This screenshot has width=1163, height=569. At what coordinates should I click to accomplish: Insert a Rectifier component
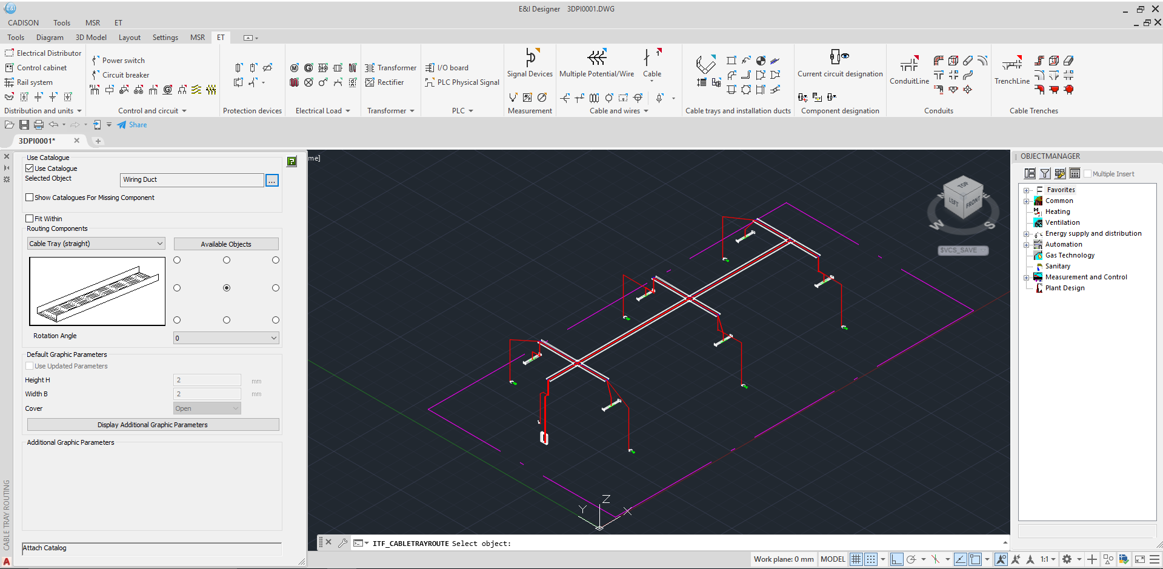tap(384, 82)
